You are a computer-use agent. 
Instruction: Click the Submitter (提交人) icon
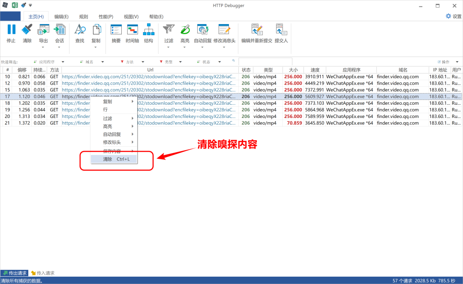281,30
